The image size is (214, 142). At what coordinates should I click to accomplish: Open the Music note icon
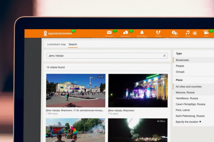[188, 33]
